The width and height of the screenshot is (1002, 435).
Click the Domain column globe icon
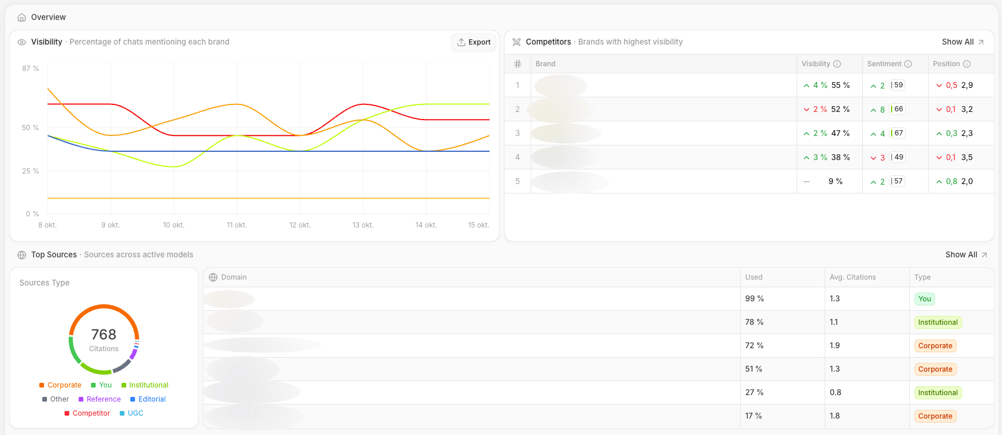(x=213, y=277)
